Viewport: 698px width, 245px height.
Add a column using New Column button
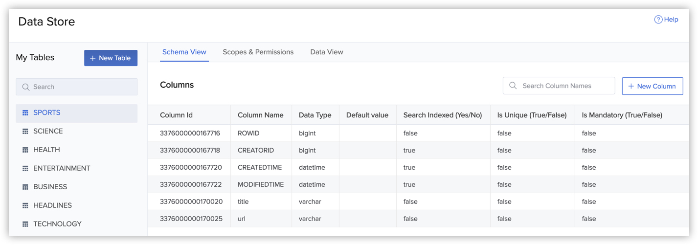point(652,86)
